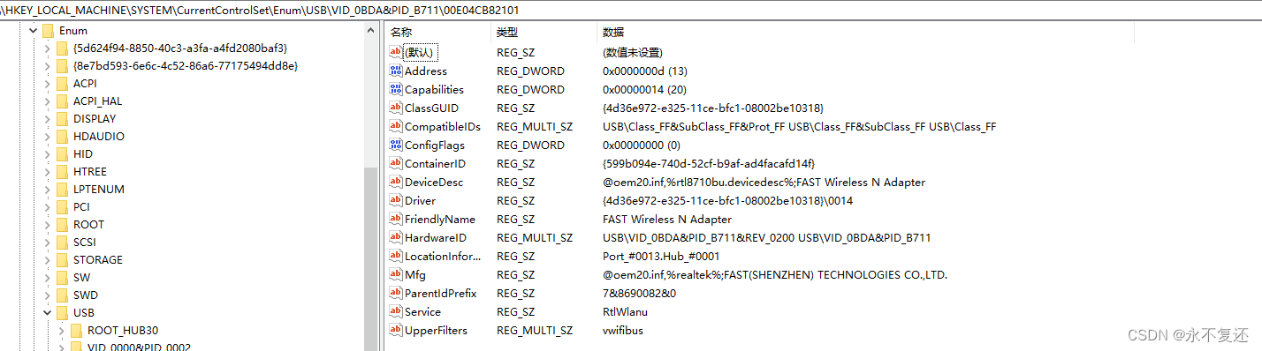
Task: Click the ACPI folder icon
Action: [62, 83]
